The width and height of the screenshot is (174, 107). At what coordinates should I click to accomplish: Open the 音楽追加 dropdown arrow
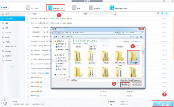pos(62,9)
